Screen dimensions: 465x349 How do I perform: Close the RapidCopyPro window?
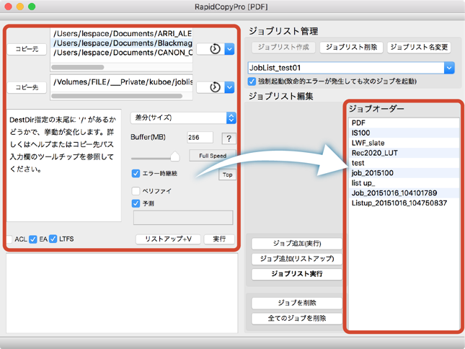click(x=9, y=6)
